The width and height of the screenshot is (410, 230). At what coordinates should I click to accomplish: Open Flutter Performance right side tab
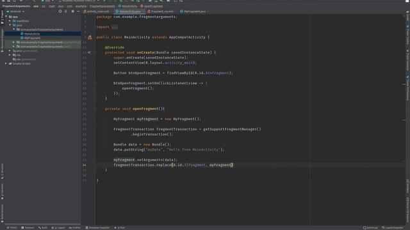pos(407,88)
